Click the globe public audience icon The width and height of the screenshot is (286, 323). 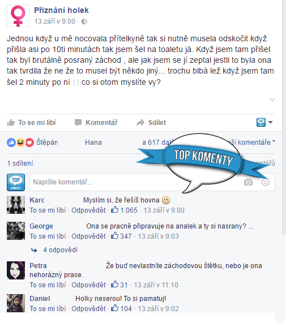click(84, 21)
